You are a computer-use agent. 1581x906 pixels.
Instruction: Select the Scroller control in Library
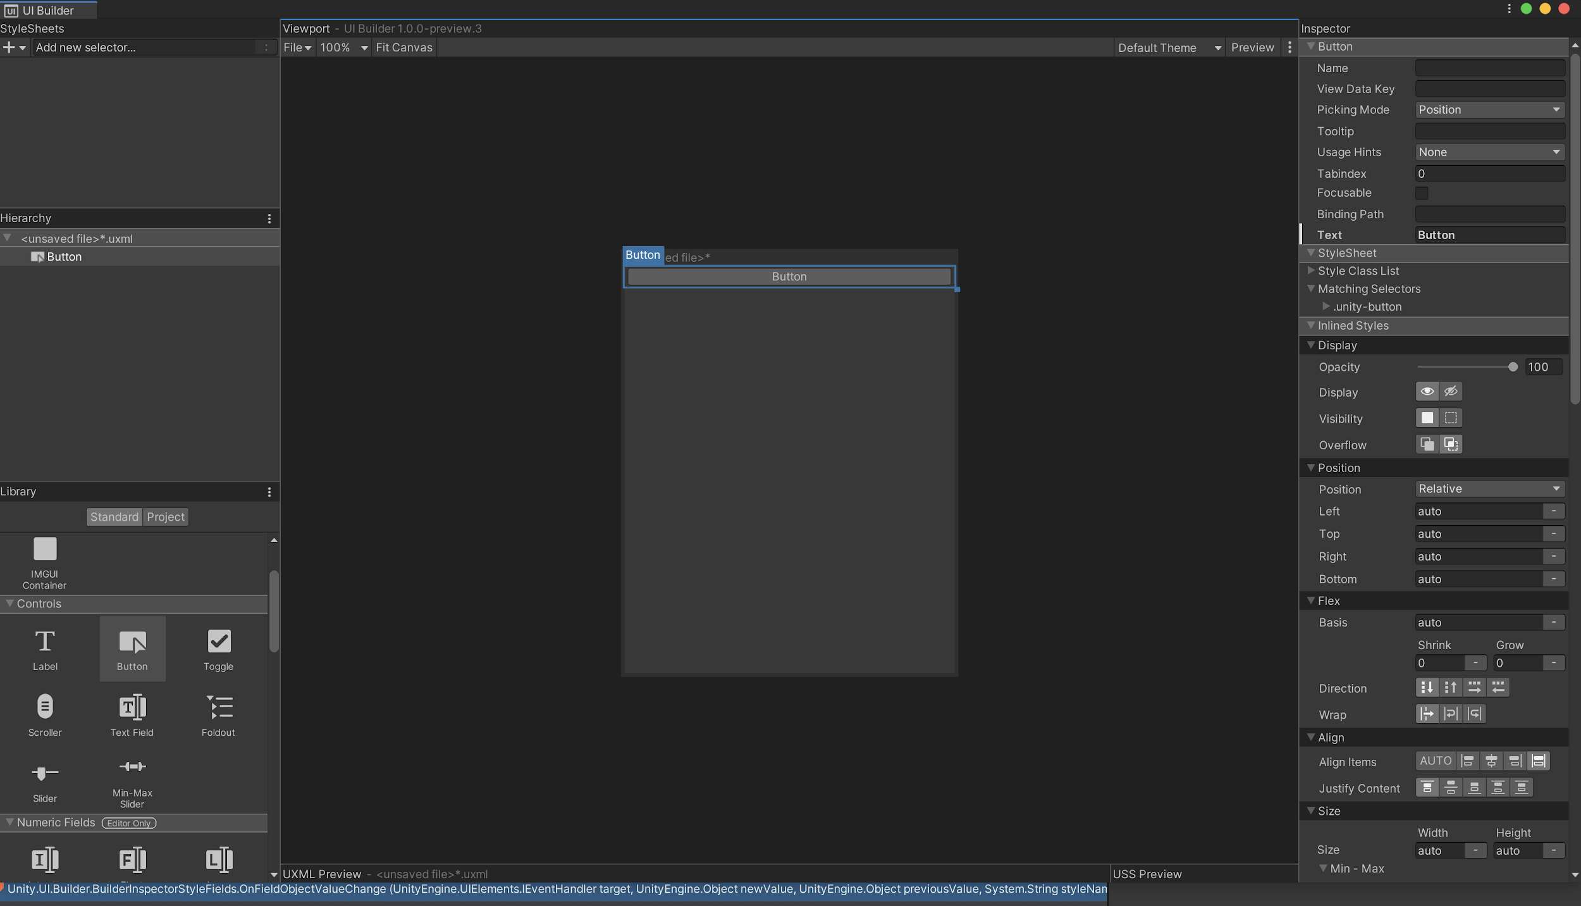click(45, 716)
